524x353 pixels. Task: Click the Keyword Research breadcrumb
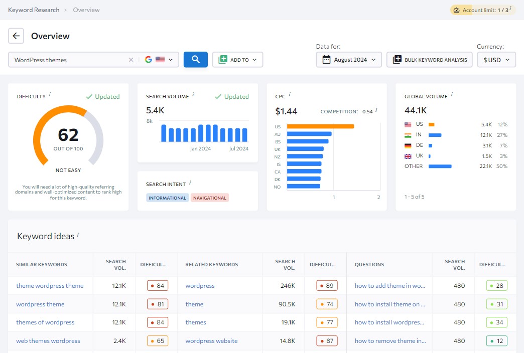[x=34, y=10]
